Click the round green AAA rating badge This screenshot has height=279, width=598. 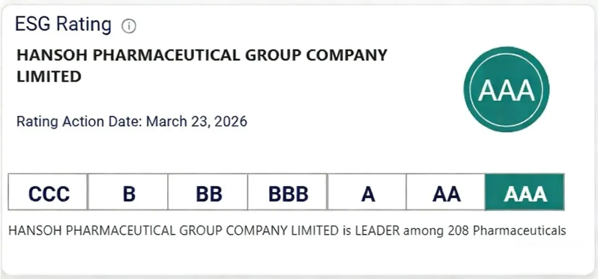[x=506, y=90]
